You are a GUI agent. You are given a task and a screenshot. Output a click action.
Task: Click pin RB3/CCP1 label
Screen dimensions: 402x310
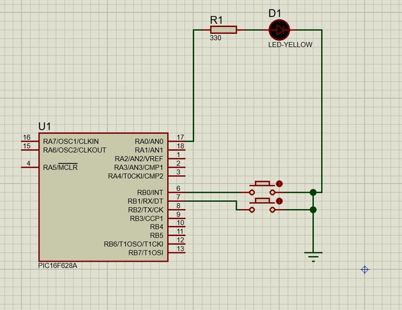[146, 218]
